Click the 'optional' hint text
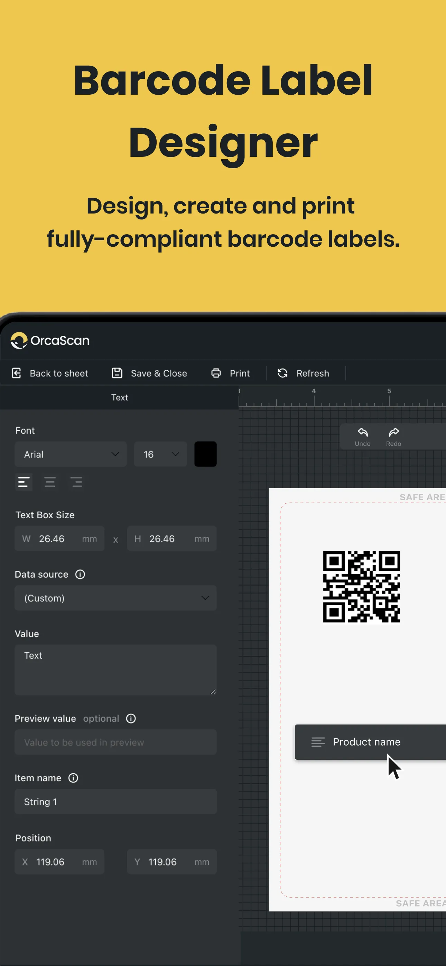Image resolution: width=446 pixels, height=966 pixels. 101,719
